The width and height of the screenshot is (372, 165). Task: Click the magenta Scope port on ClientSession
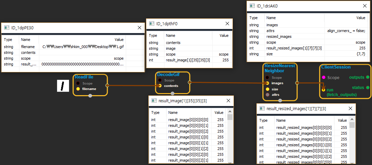(x=323, y=77)
